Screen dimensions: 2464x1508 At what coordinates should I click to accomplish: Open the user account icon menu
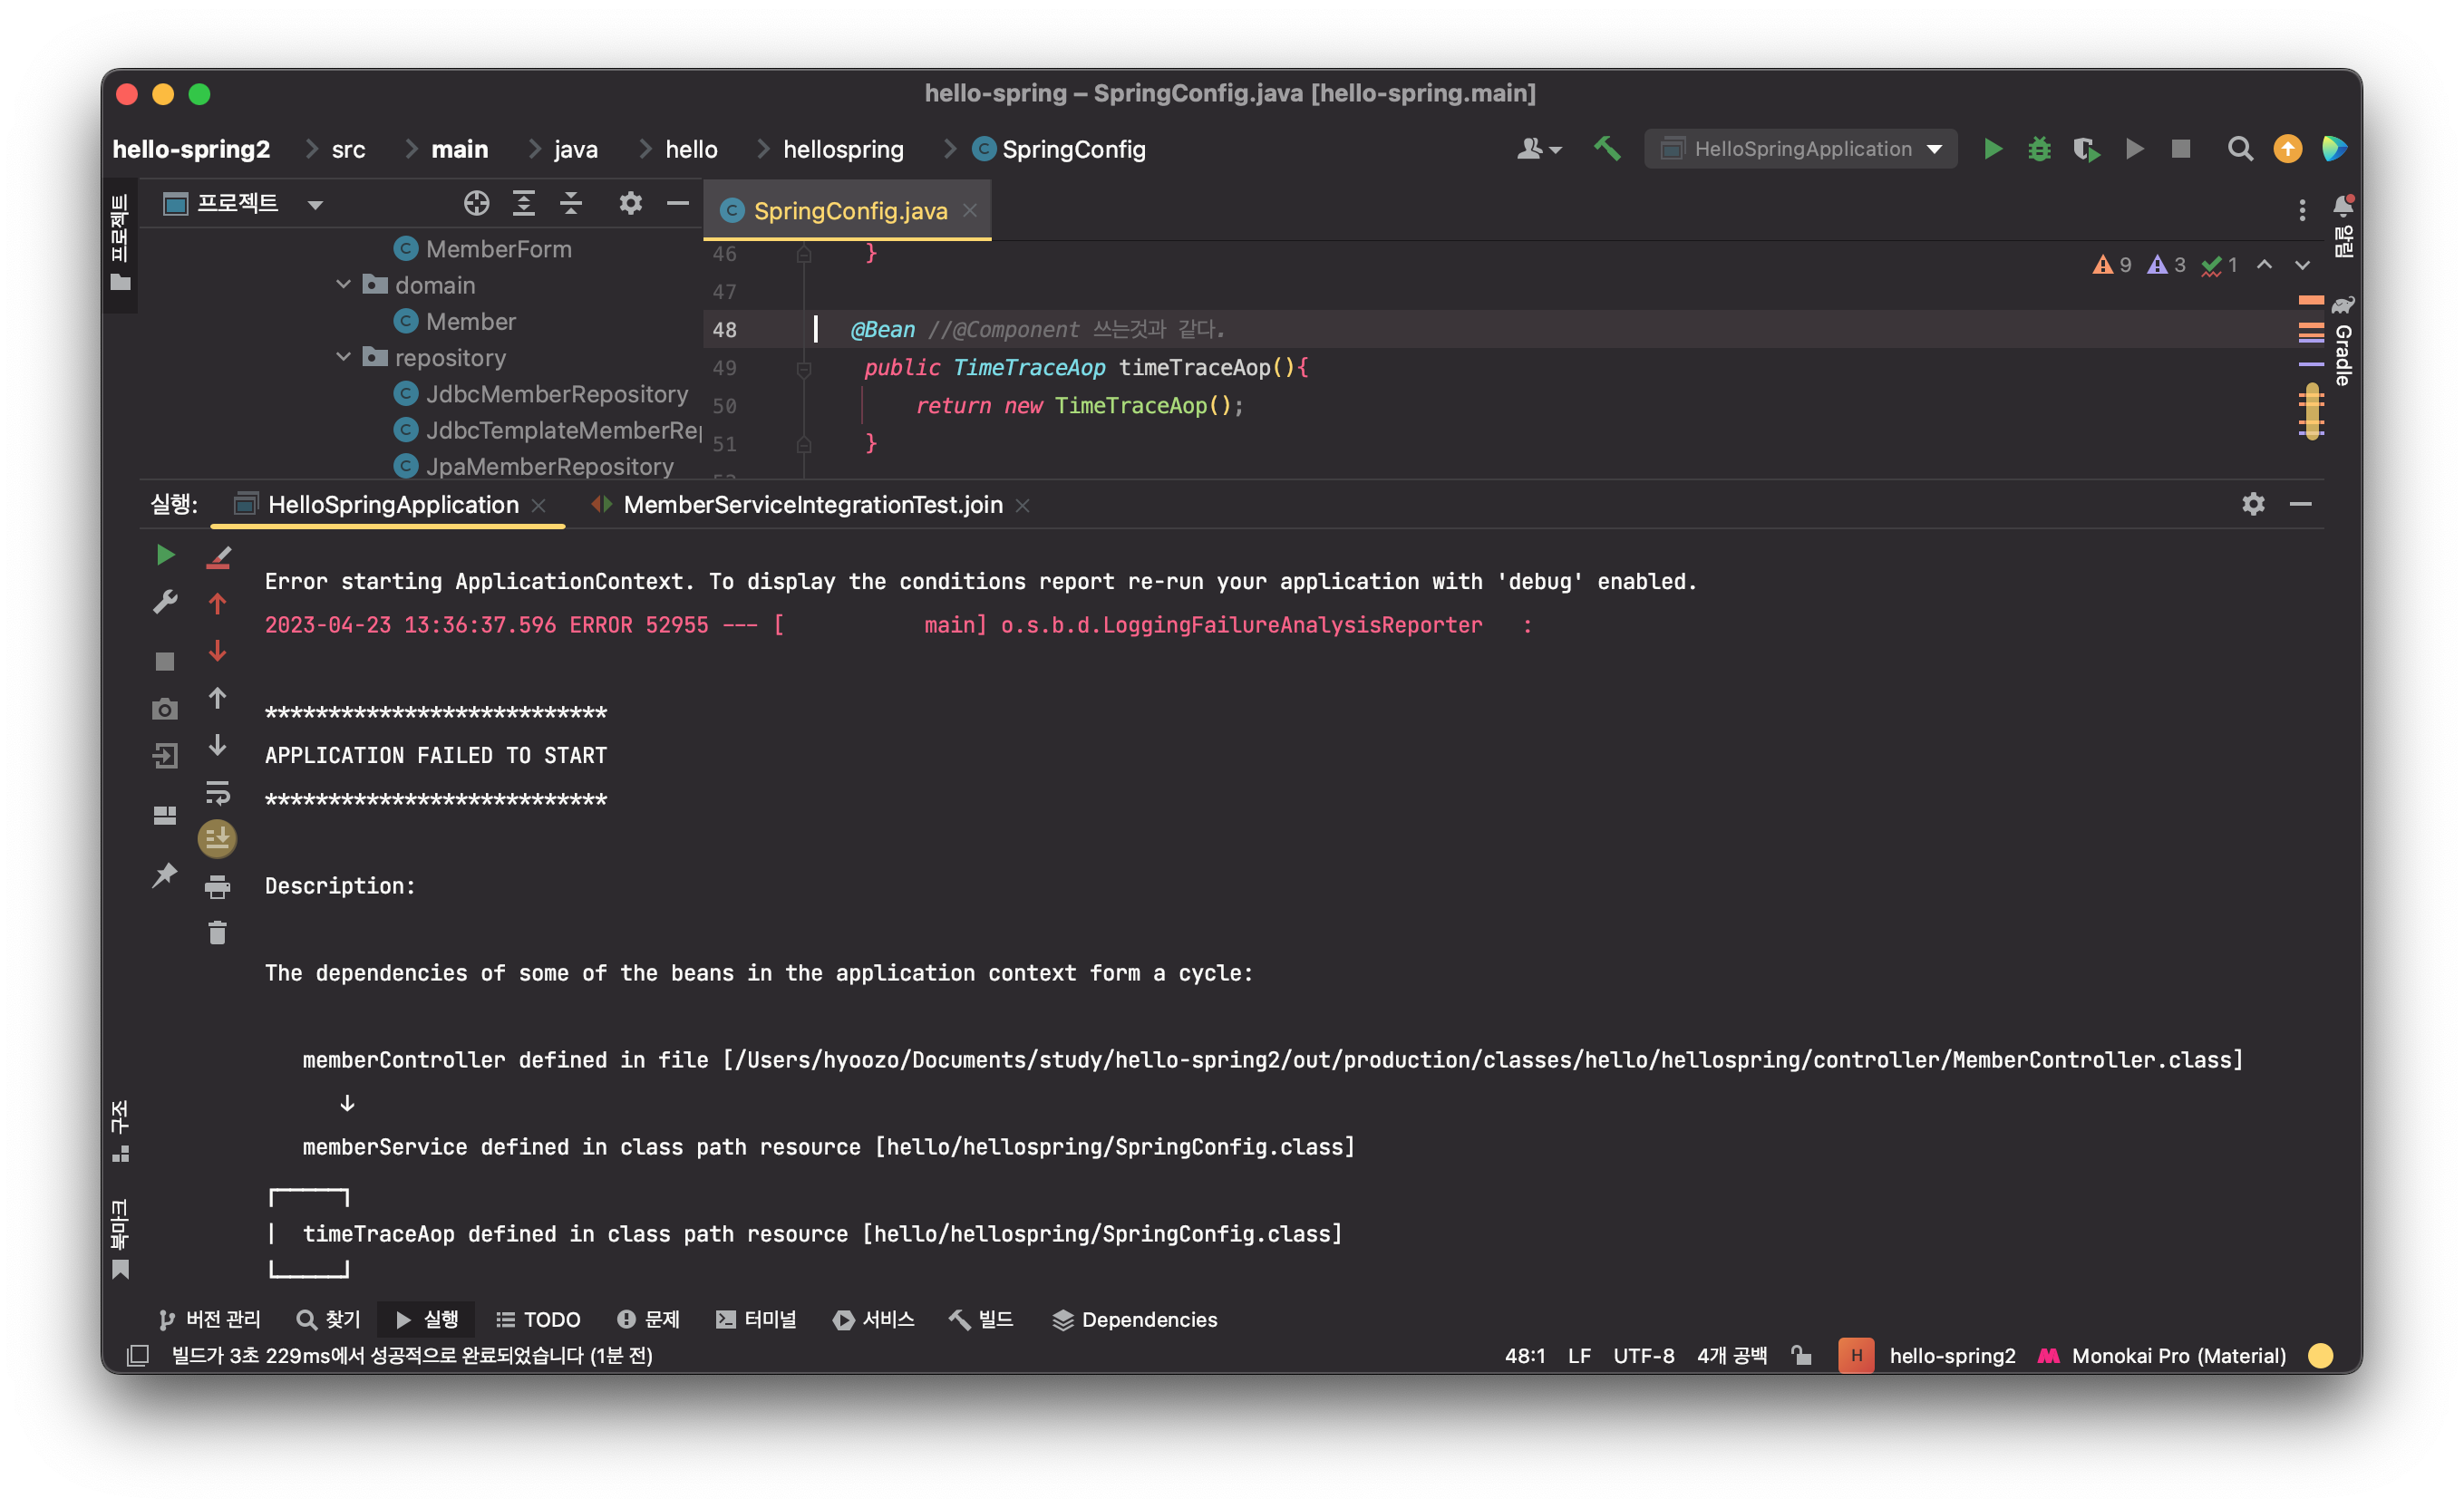(x=1538, y=149)
